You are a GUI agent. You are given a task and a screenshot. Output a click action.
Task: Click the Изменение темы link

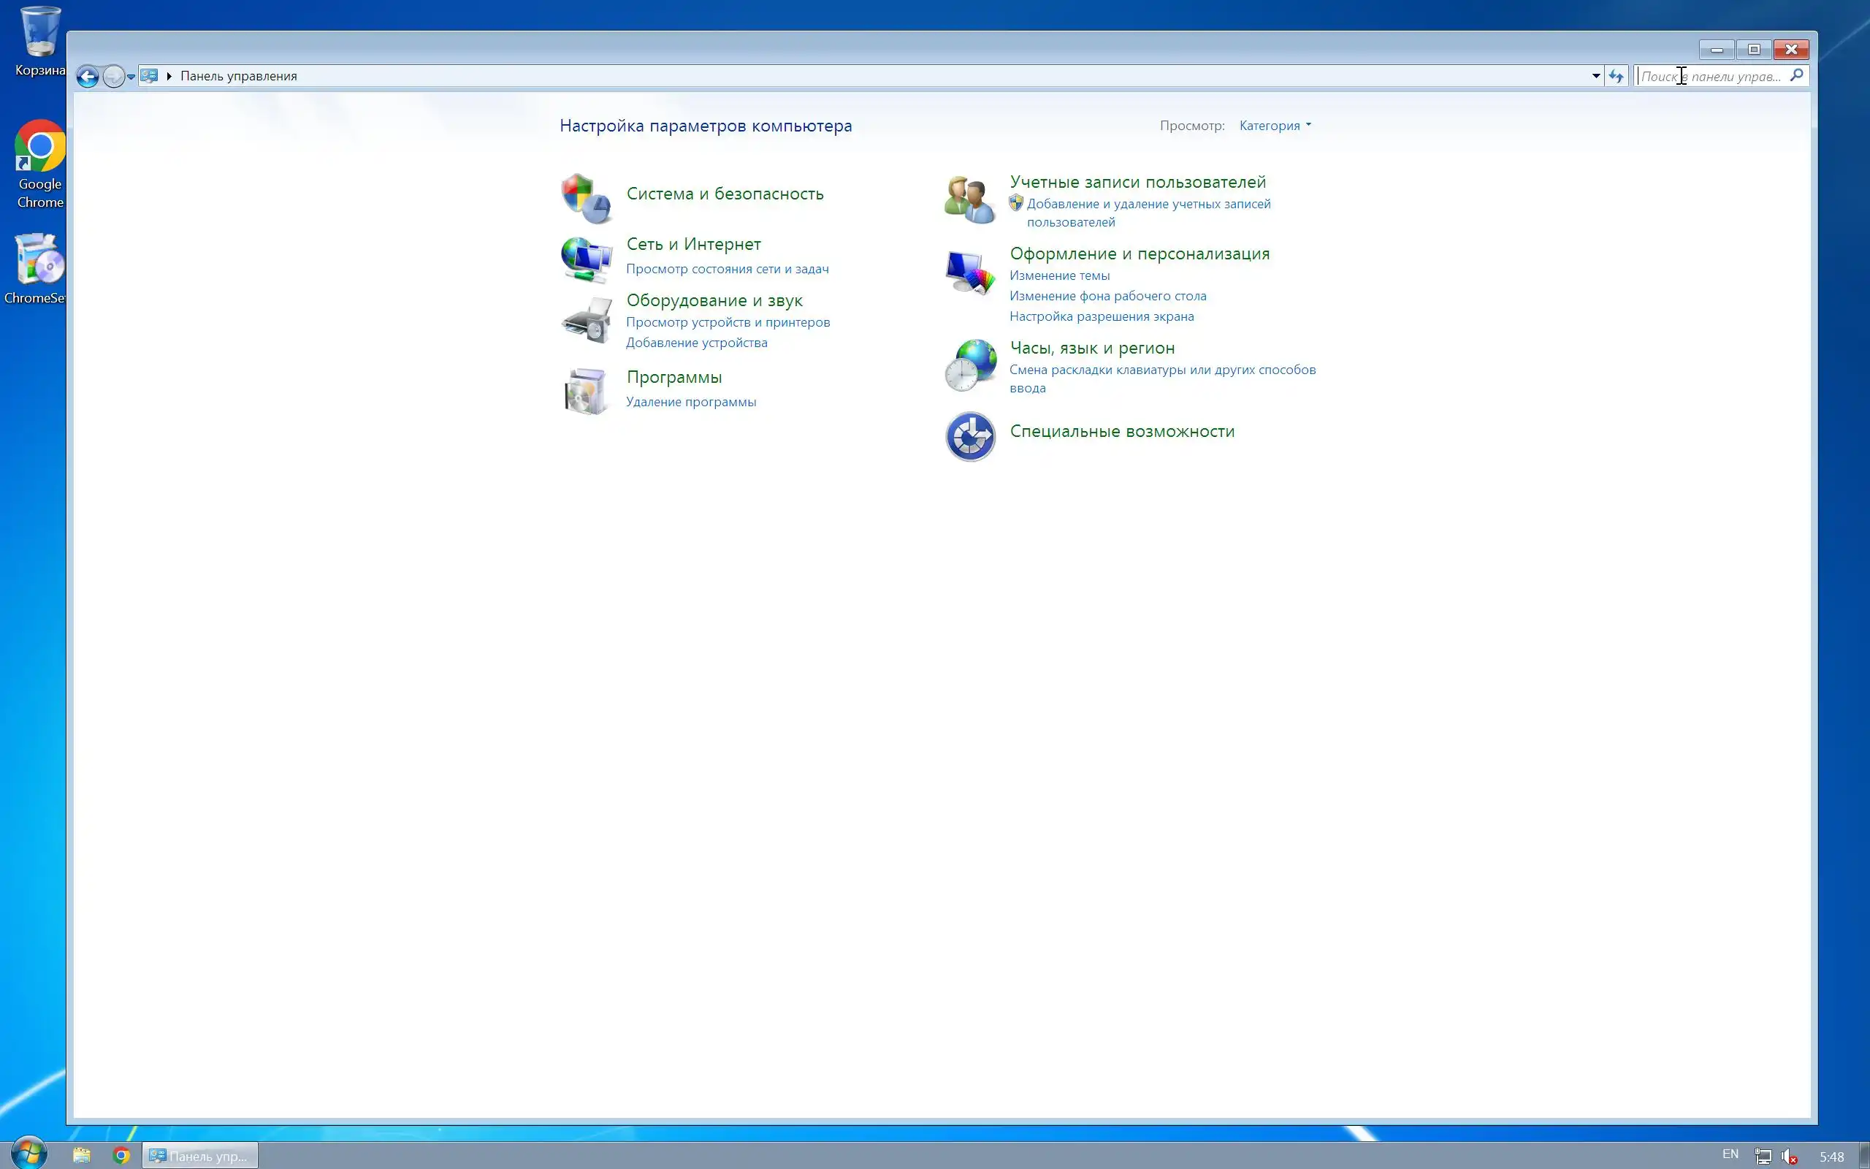pos(1059,275)
